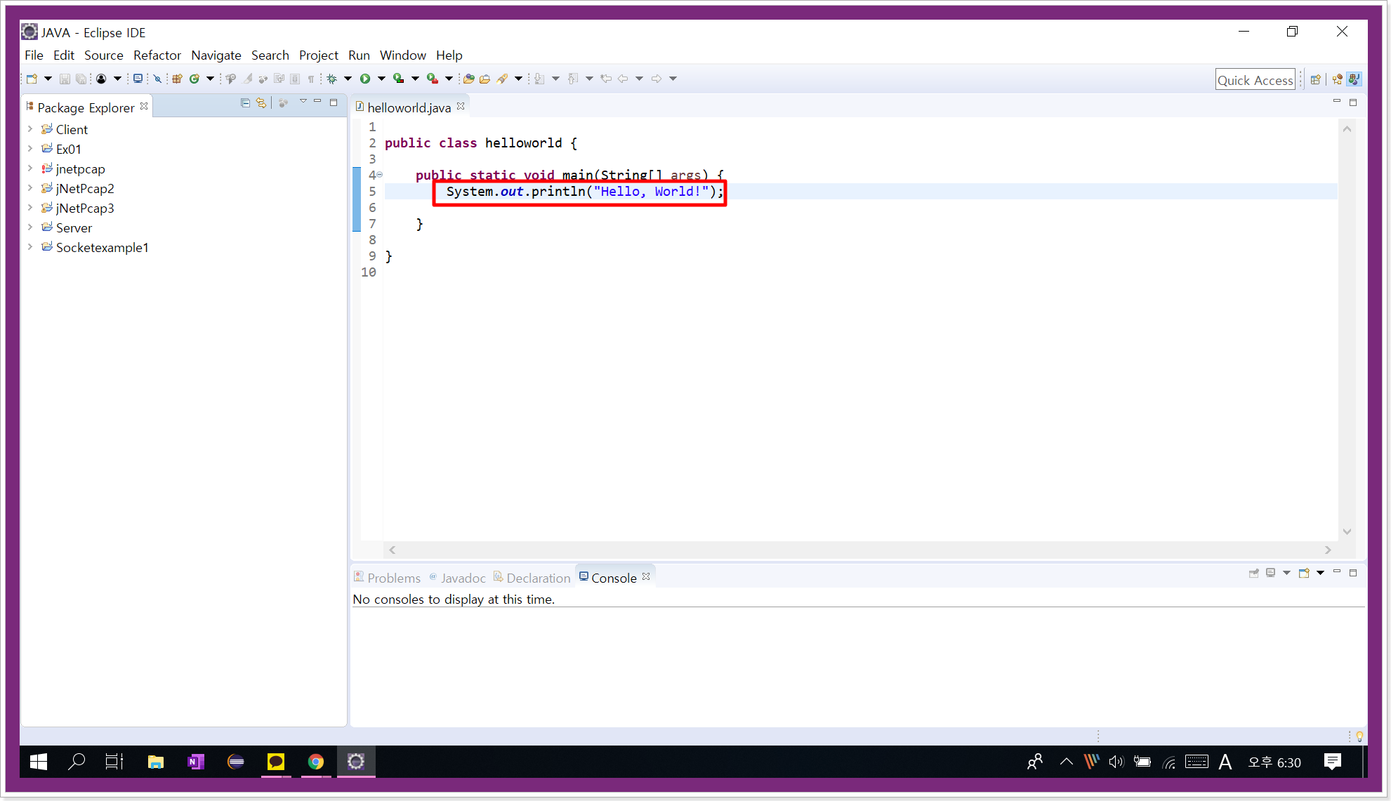Image resolution: width=1391 pixels, height=801 pixels.
Task: Select the helloworld.java editor tab
Action: coord(409,107)
